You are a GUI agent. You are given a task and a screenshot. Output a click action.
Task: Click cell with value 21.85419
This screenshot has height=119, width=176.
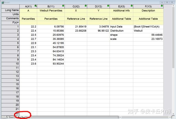76,27
